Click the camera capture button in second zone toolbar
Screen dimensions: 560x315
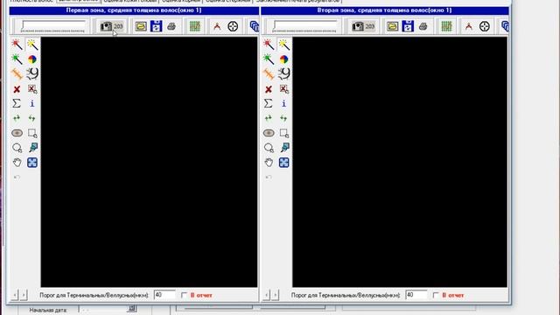tap(363, 26)
